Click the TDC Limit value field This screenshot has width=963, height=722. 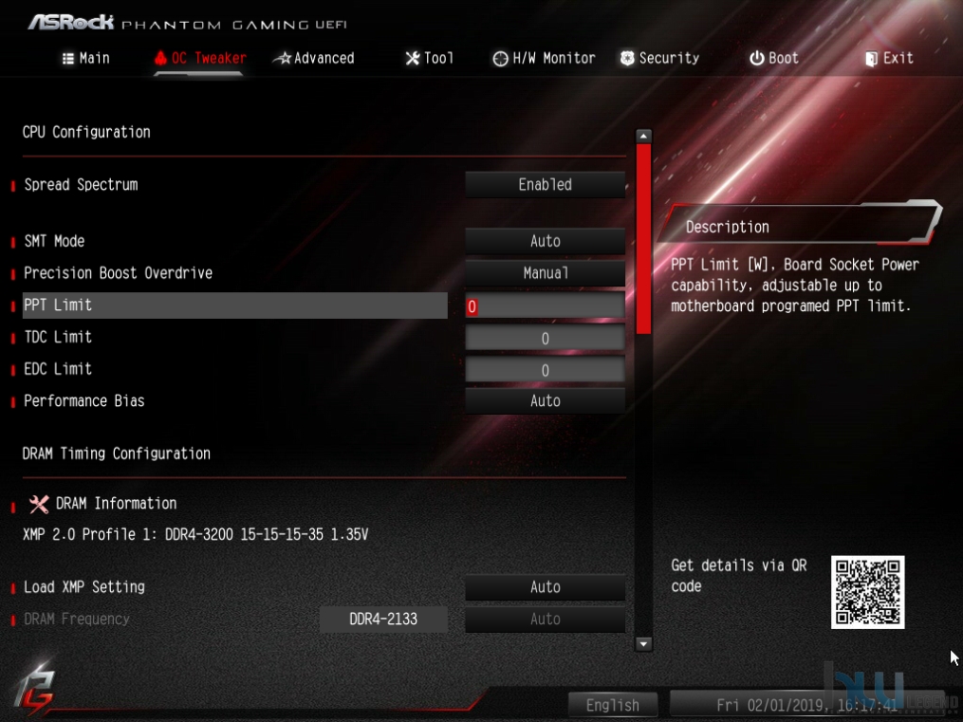click(545, 338)
